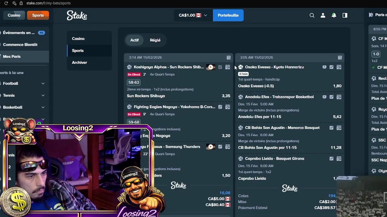The width and height of the screenshot is (387, 217).
Task: Click the Stake logo in header
Action: coord(77,15)
